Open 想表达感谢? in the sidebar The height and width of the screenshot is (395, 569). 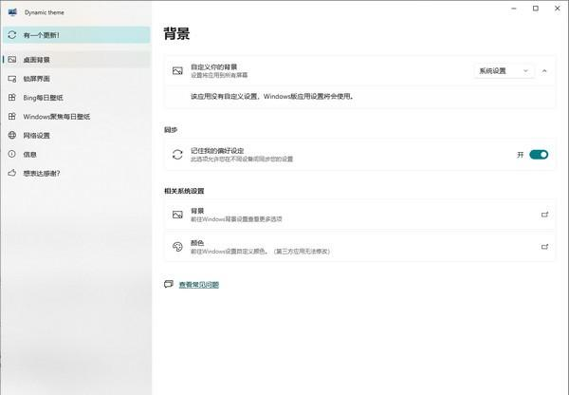[76, 173]
